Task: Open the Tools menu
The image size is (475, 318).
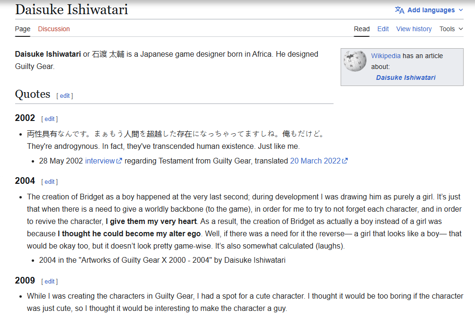Action: (451, 29)
